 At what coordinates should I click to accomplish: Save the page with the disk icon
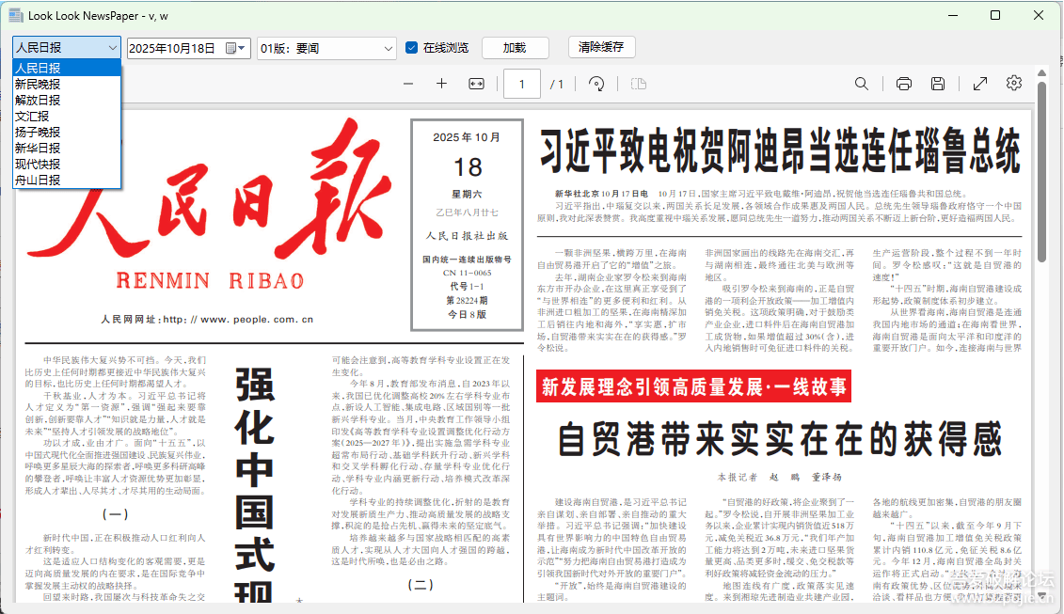[938, 84]
